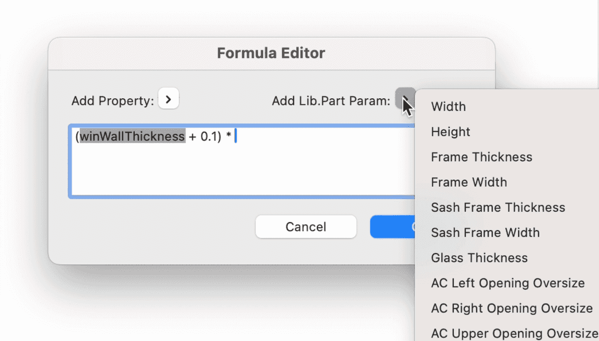Pick Glass Thickness from the menu
The width and height of the screenshot is (599, 341).
(479, 258)
